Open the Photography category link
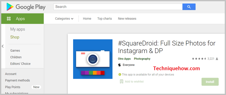226x95 pixels. pos(142,59)
